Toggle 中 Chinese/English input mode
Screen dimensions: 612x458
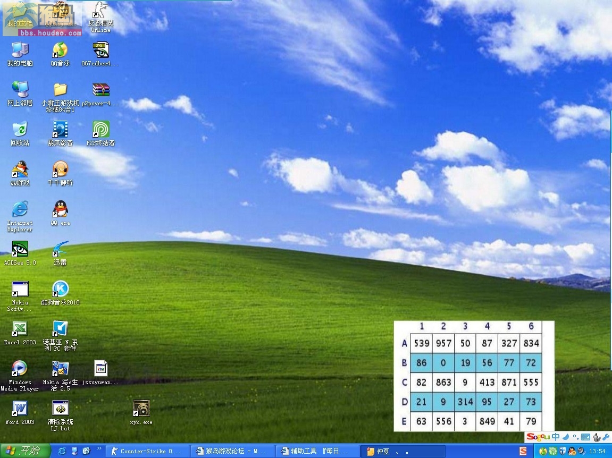556,437
